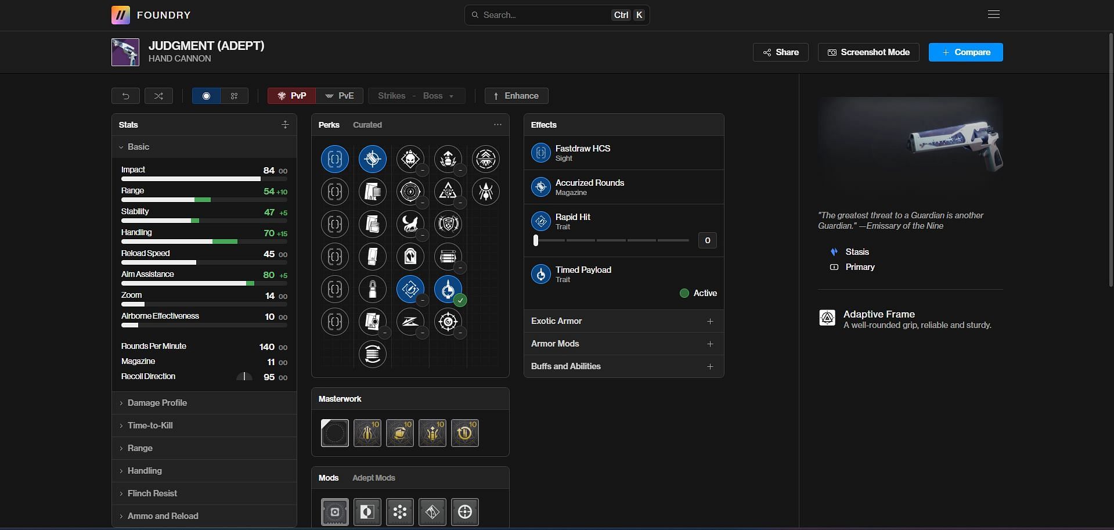Viewport: 1114px width, 530px height.
Task: Expand the Handling section
Action: (x=204, y=471)
